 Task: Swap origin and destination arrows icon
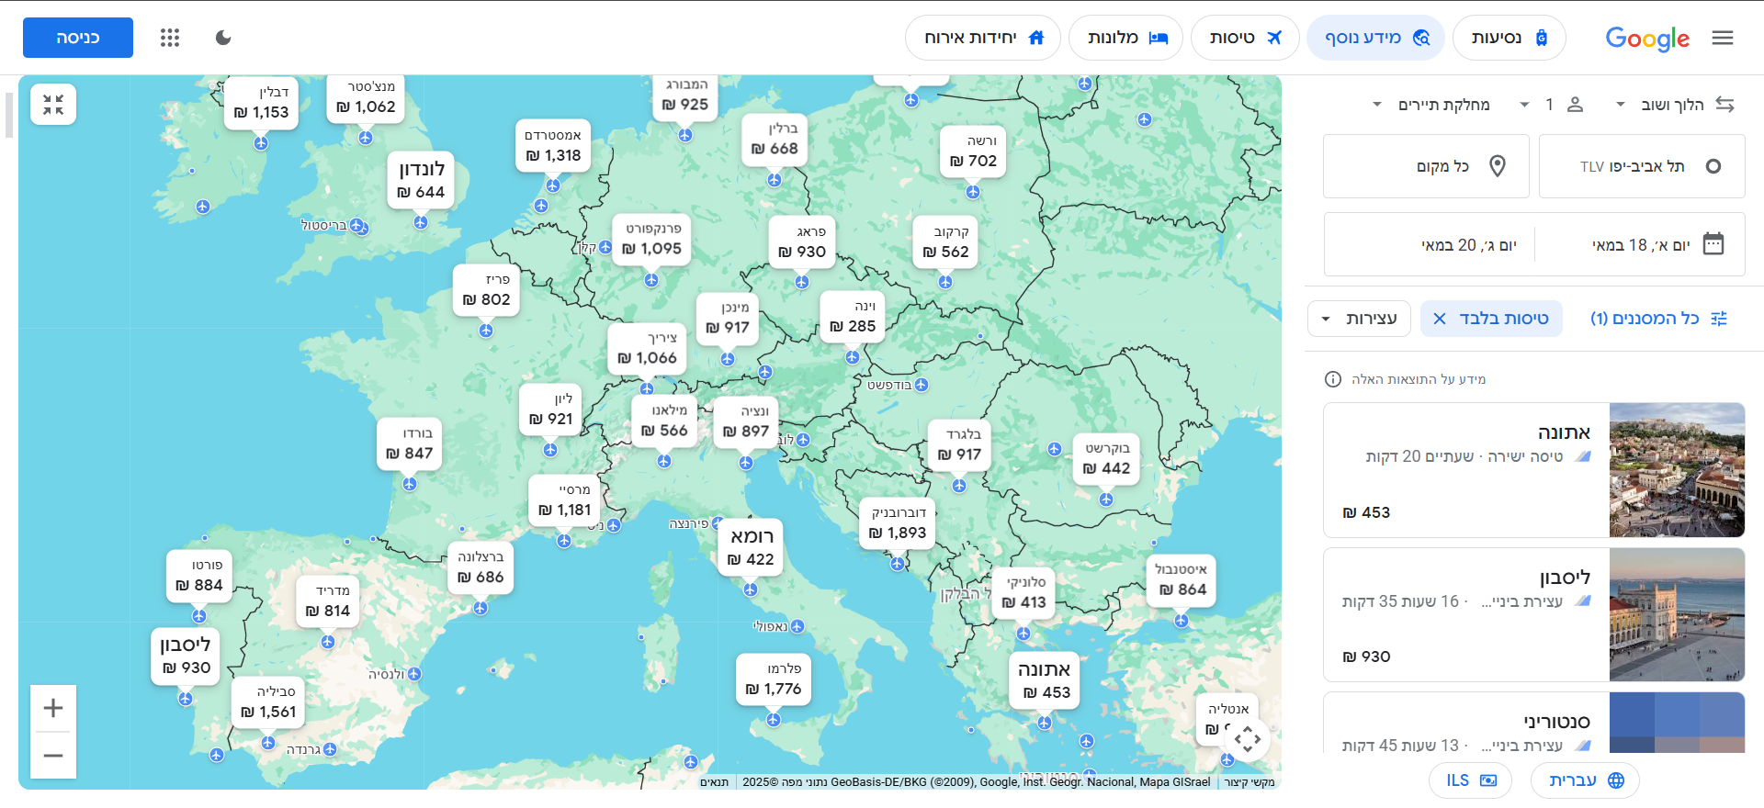pyautogui.click(x=1724, y=105)
